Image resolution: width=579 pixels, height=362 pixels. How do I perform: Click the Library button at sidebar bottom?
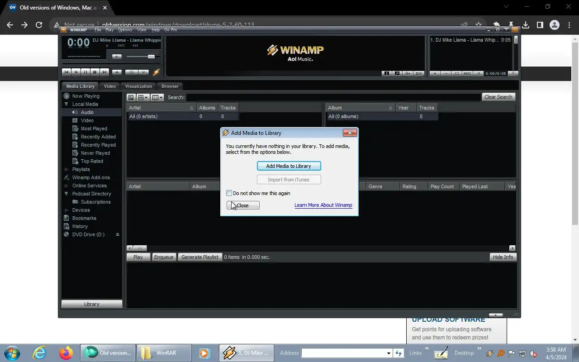[92, 304]
